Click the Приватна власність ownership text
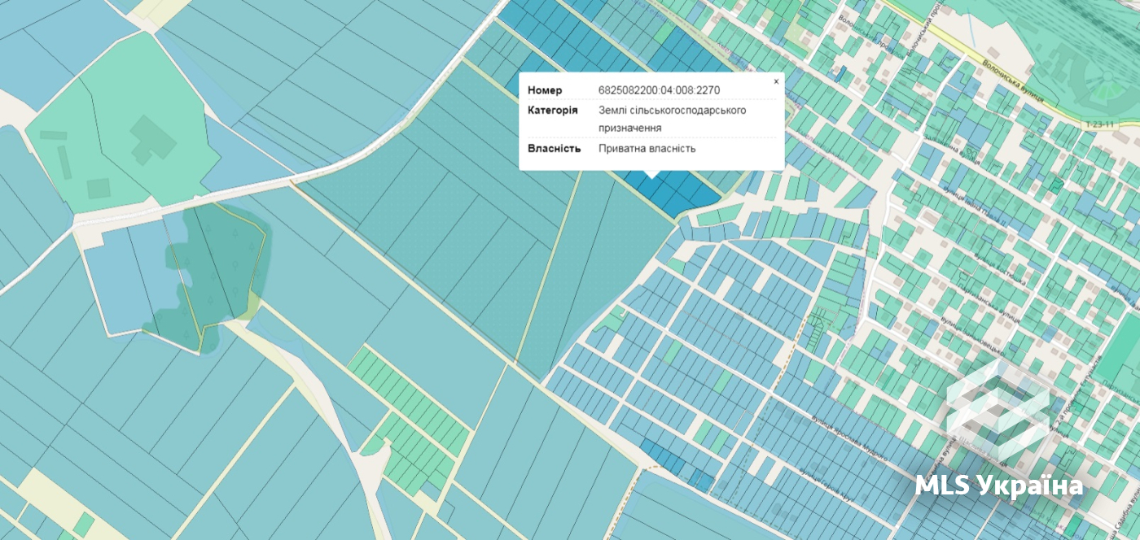 647,149
